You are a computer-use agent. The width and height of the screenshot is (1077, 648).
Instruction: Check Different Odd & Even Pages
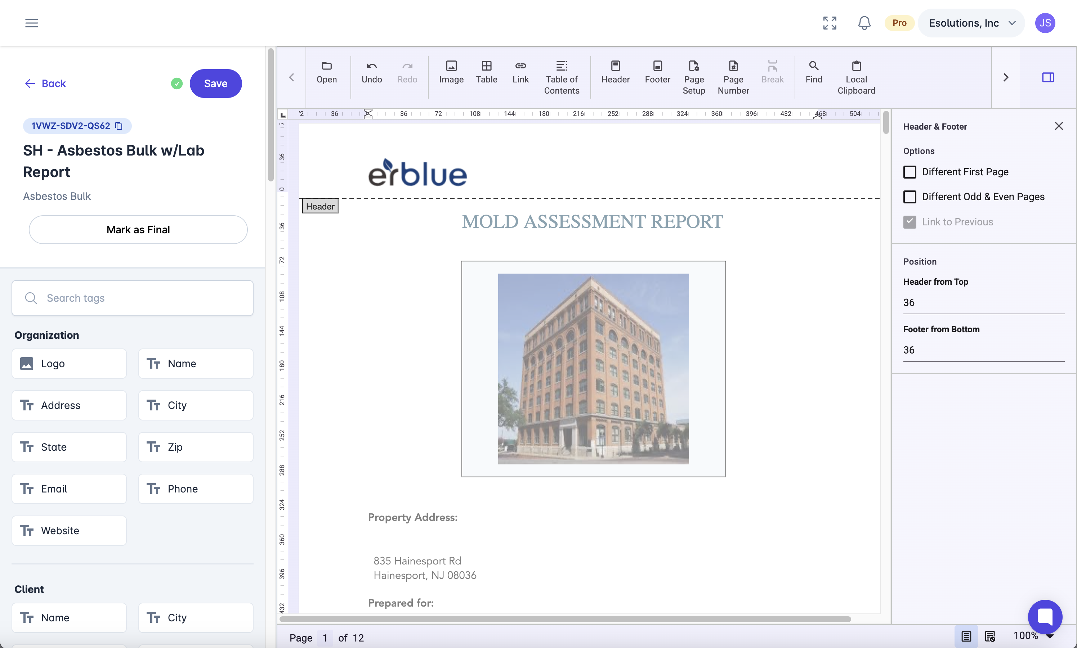(909, 197)
